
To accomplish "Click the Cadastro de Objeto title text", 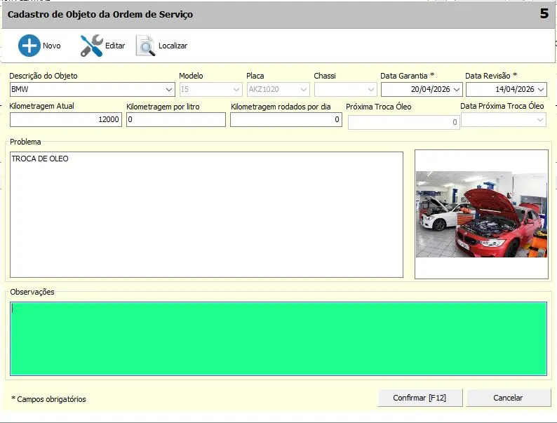I will pos(100,15).
